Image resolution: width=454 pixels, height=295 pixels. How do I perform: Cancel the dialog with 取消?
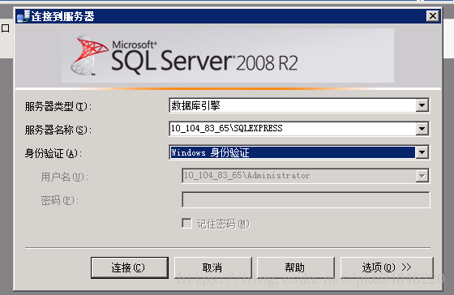point(212,267)
